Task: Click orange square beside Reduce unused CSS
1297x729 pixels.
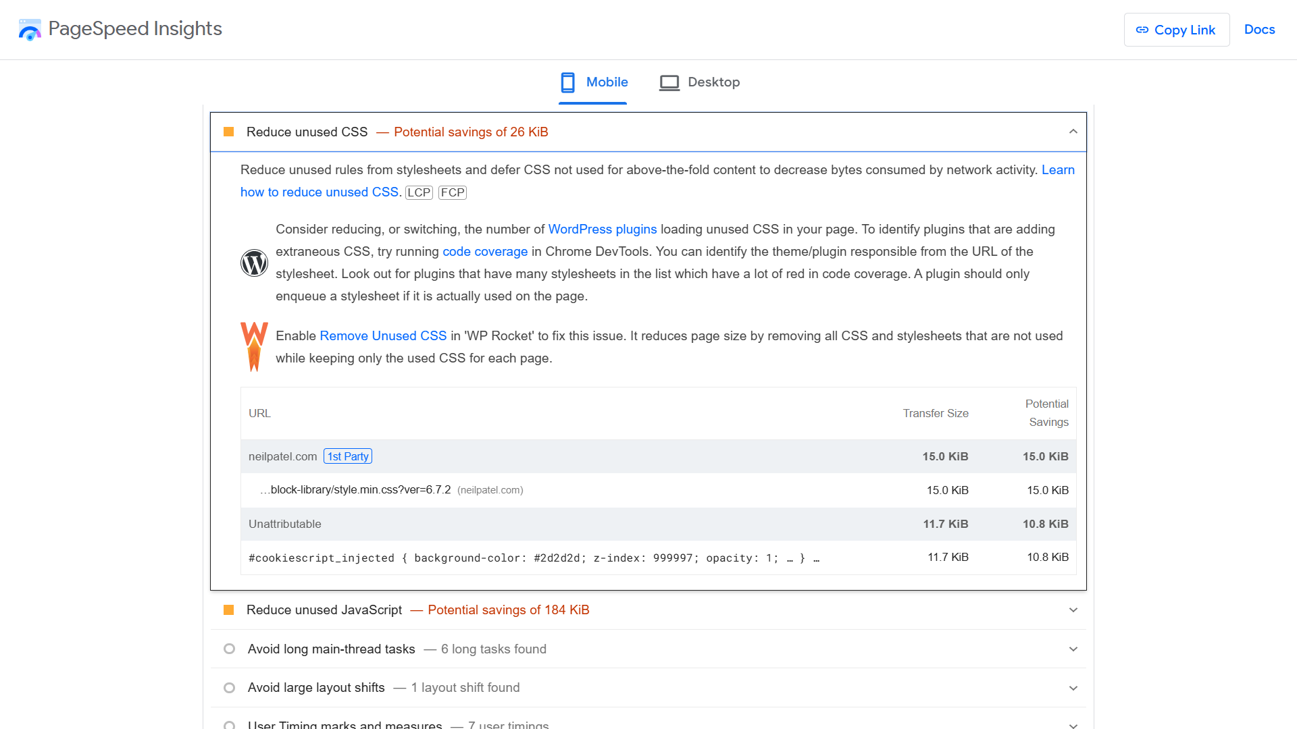Action: pos(229,132)
